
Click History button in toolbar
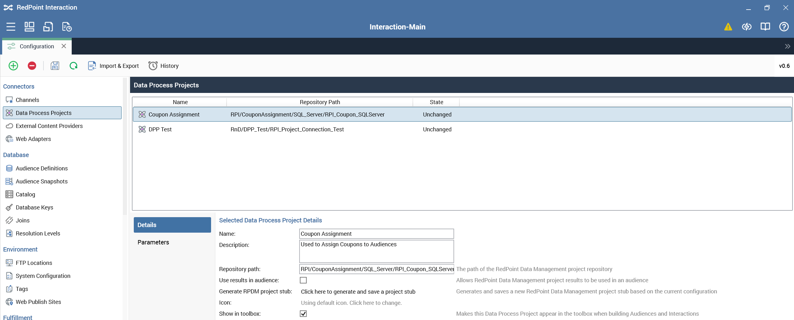164,66
